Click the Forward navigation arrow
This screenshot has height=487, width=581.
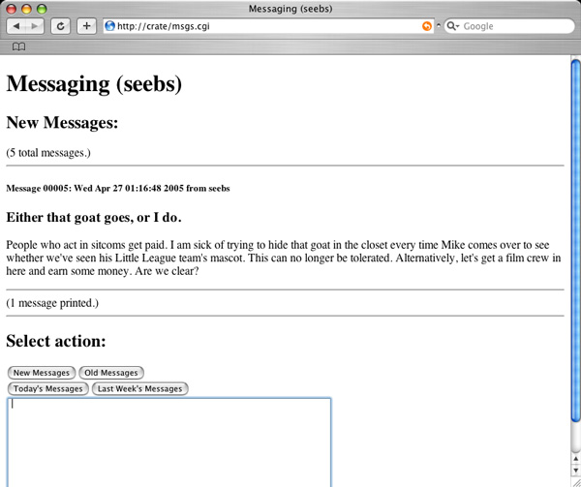pos(36,26)
